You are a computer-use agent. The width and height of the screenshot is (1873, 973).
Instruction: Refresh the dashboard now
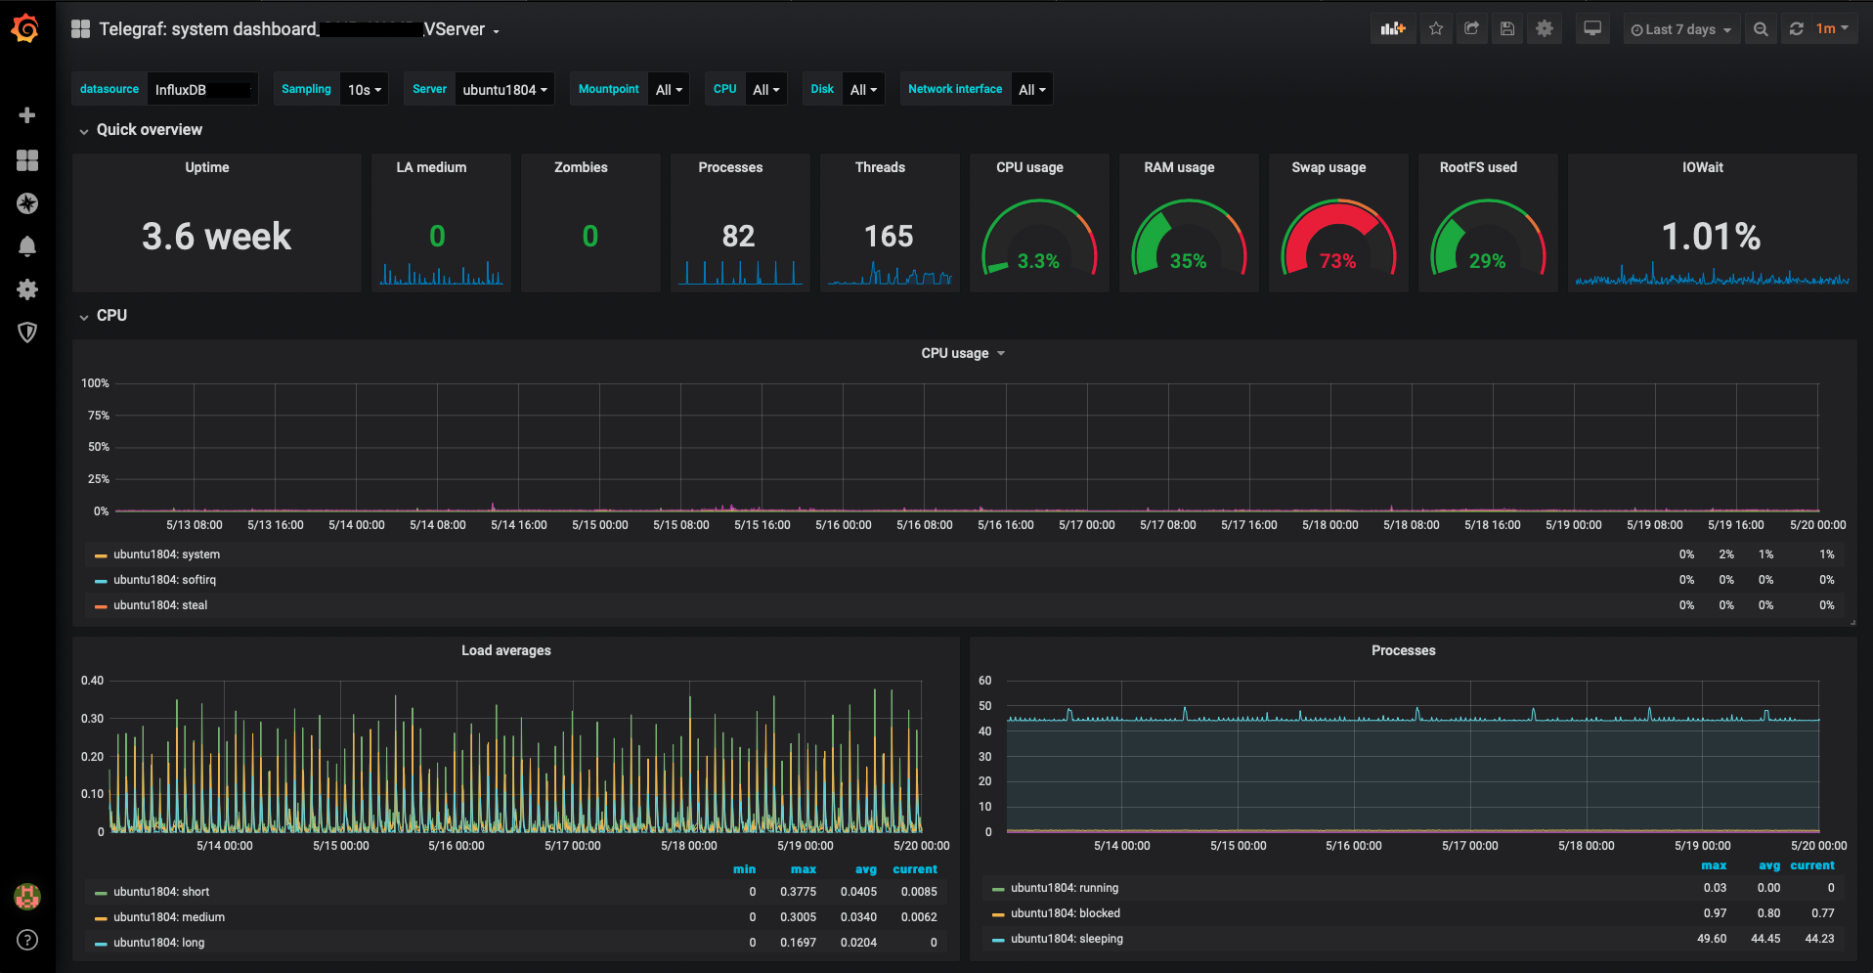pyautogui.click(x=1796, y=29)
